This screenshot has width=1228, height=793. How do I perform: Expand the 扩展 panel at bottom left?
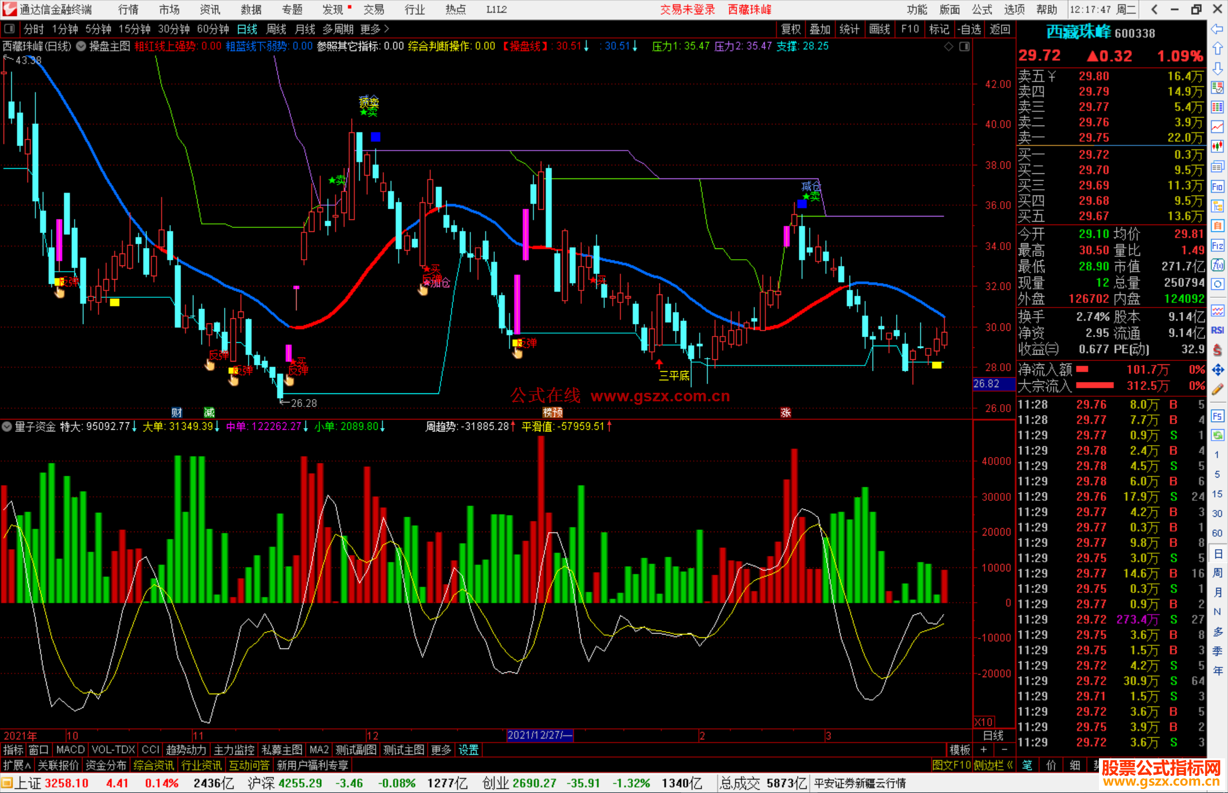coord(17,765)
